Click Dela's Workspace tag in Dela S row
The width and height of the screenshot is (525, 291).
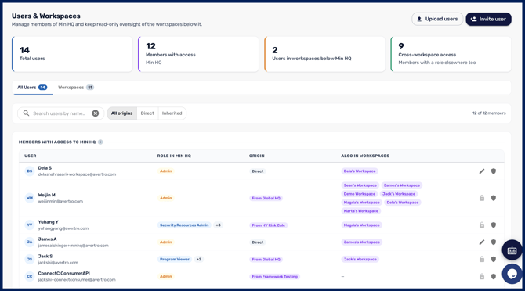pyautogui.click(x=360, y=171)
